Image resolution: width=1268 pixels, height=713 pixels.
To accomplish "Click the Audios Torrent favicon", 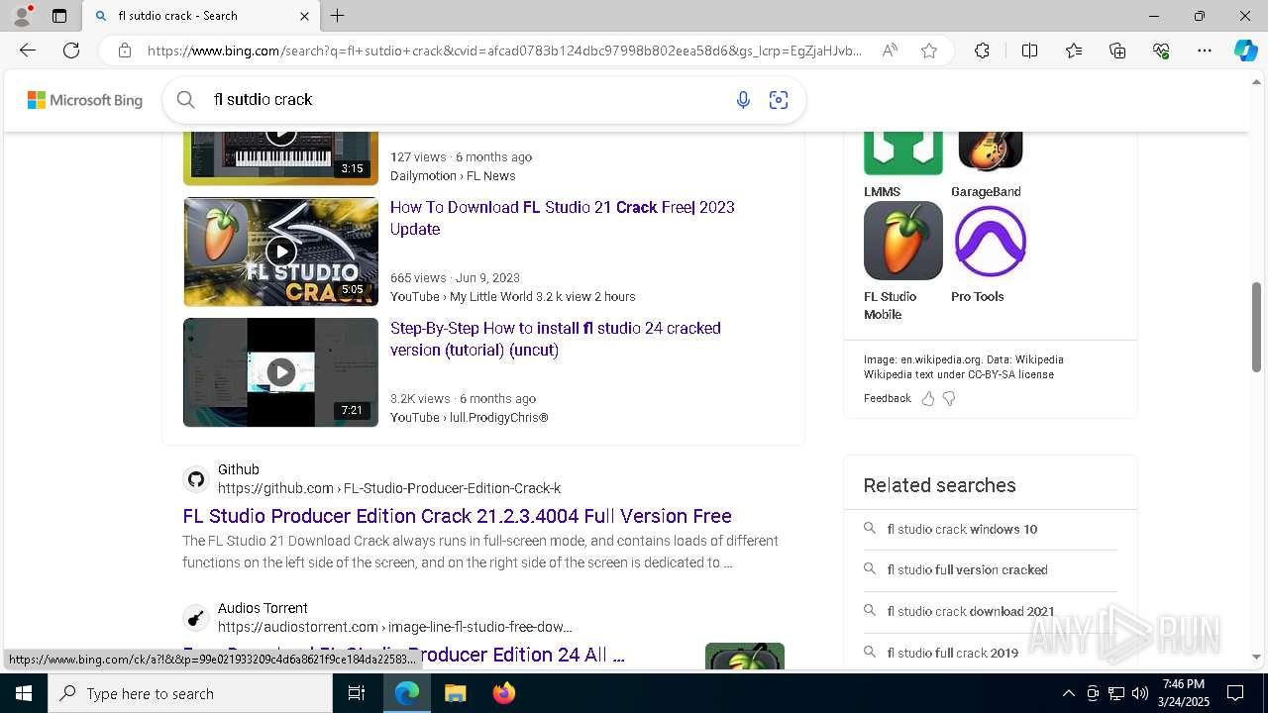I will 196,618.
